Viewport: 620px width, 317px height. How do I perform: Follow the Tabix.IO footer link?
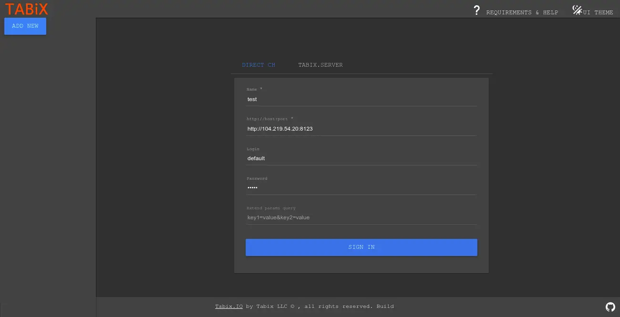pos(229,307)
